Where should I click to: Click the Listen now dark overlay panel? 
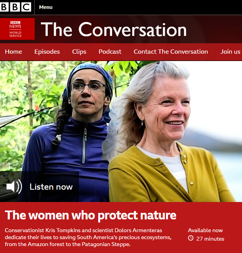(39, 187)
